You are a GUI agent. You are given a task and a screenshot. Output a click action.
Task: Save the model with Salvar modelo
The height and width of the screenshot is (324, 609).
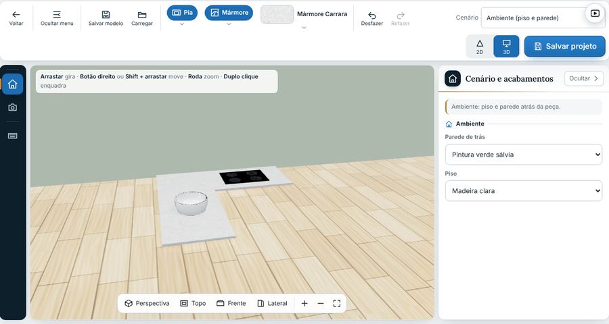point(106,18)
